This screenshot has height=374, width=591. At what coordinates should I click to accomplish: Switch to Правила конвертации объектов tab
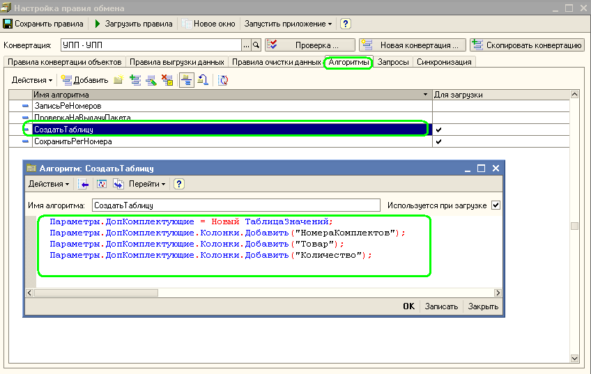point(64,62)
